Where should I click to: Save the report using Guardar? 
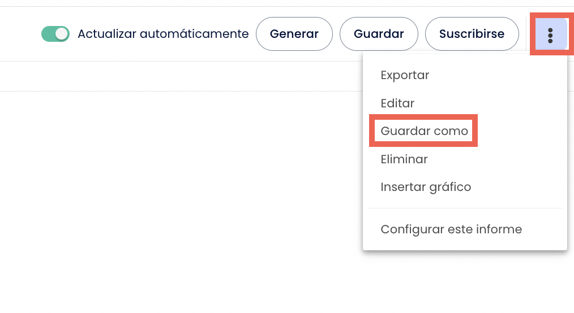pyautogui.click(x=379, y=34)
